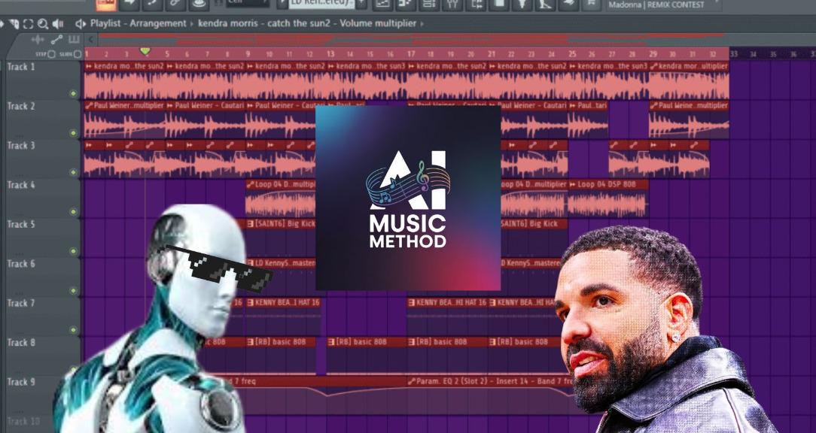This screenshot has height=433, width=816.
Task: Mute Track 3 with its green LED
Action: point(73,172)
